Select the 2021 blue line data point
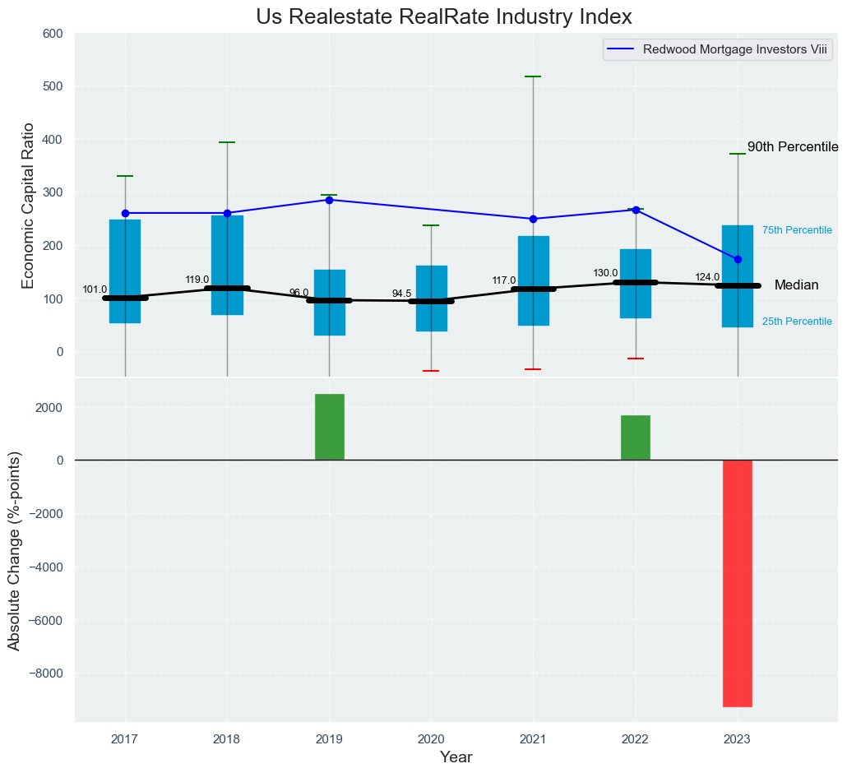This screenshot has width=847, height=773. pyautogui.click(x=533, y=219)
